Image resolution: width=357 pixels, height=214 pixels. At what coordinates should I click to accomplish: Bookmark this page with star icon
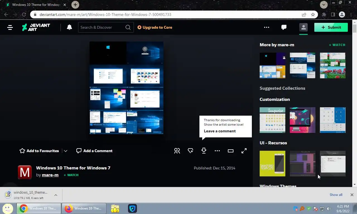[313, 14]
